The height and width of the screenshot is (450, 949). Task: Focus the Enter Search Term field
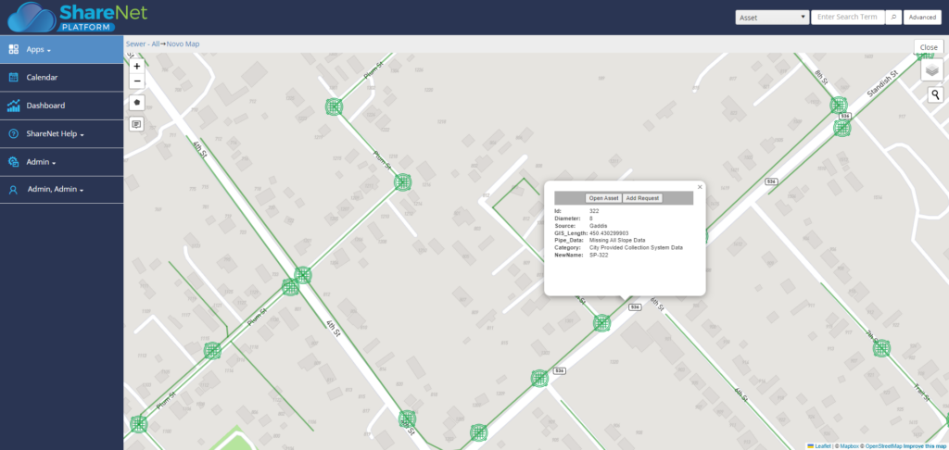tap(848, 17)
